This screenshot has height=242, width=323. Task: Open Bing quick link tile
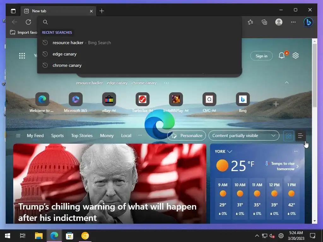pyautogui.click(x=243, y=102)
